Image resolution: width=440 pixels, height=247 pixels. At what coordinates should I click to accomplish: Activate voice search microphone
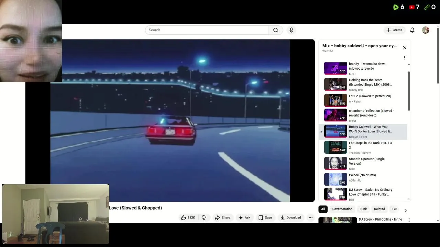pyautogui.click(x=291, y=30)
